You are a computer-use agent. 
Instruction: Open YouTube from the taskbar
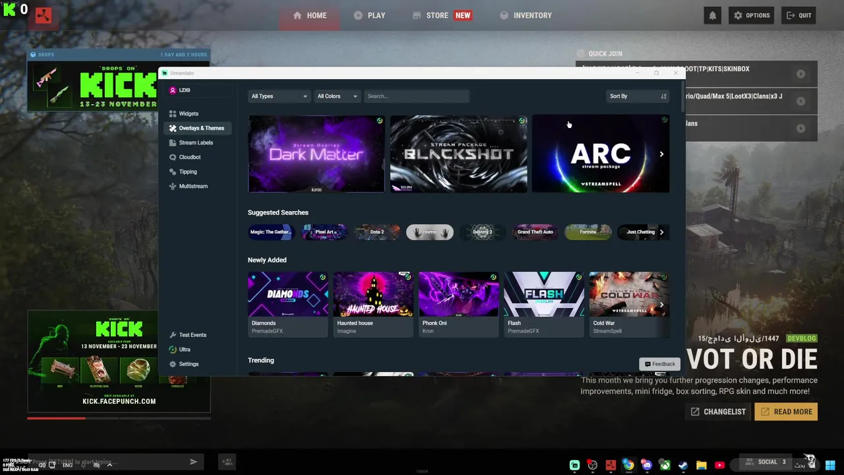coord(719,465)
